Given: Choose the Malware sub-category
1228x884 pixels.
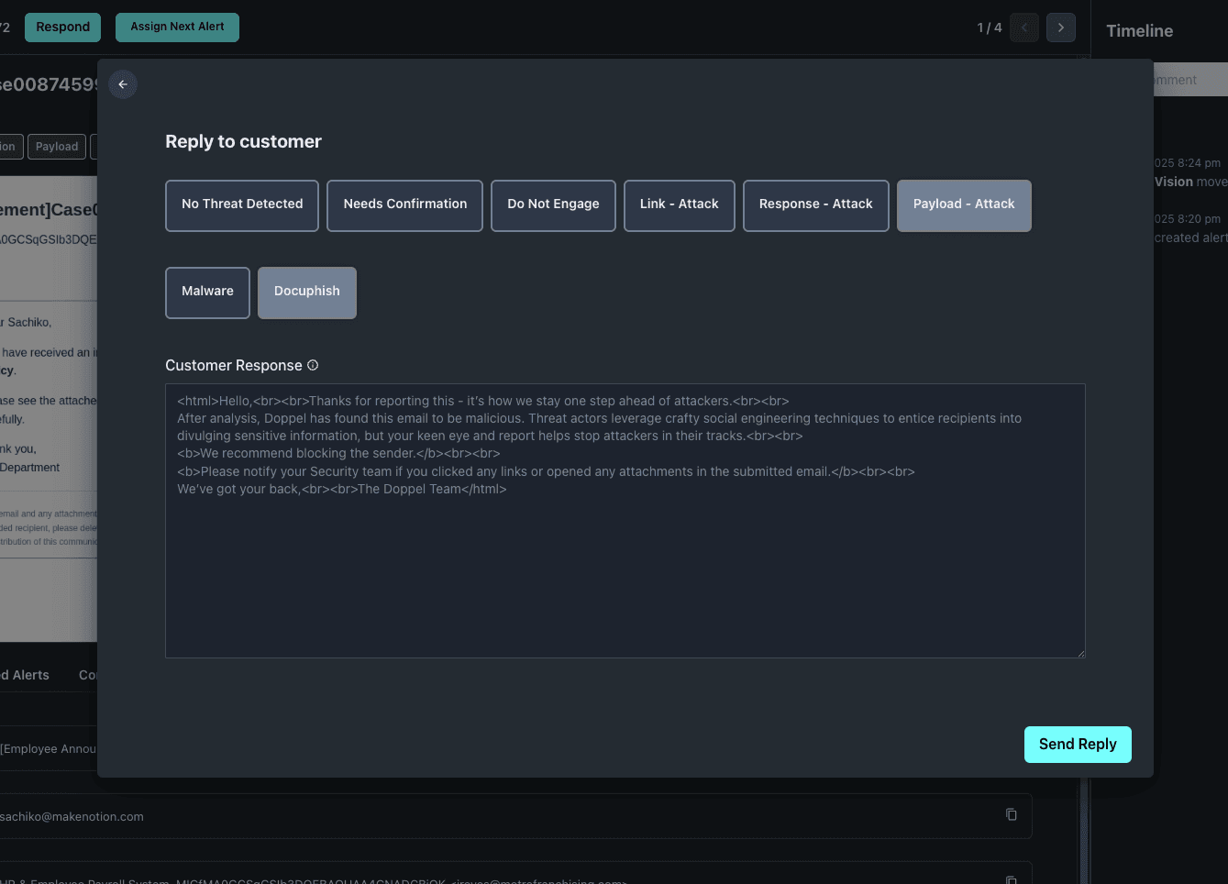Looking at the screenshot, I should pos(207,292).
